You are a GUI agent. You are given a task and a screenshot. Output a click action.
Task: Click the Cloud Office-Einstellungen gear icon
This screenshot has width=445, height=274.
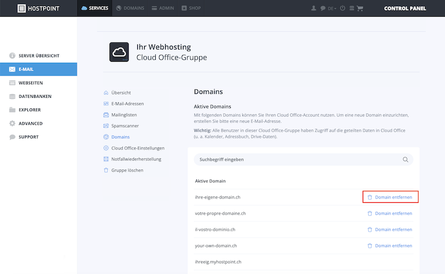[x=106, y=148]
